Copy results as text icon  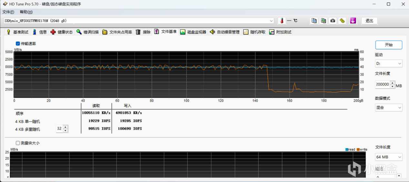pos(314,21)
